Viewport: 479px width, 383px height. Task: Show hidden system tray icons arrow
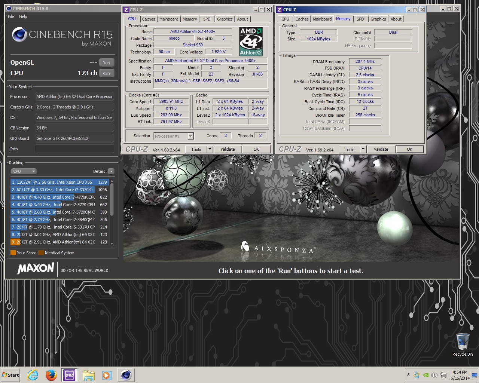click(x=408, y=375)
